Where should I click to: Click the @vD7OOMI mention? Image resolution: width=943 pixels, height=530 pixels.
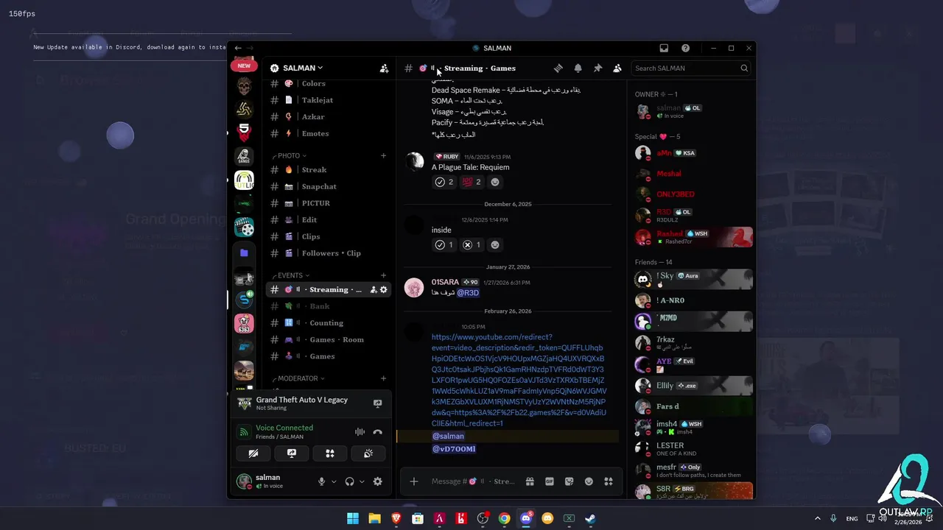click(x=454, y=449)
